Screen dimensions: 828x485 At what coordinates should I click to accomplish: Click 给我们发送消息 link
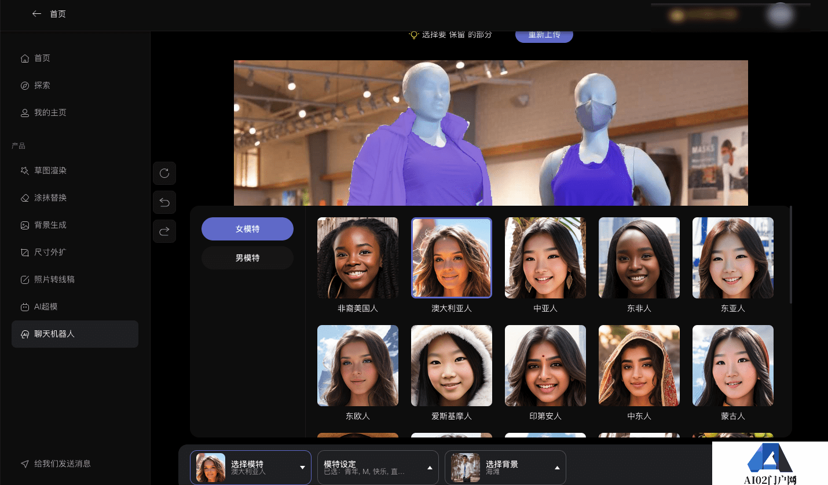62,464
